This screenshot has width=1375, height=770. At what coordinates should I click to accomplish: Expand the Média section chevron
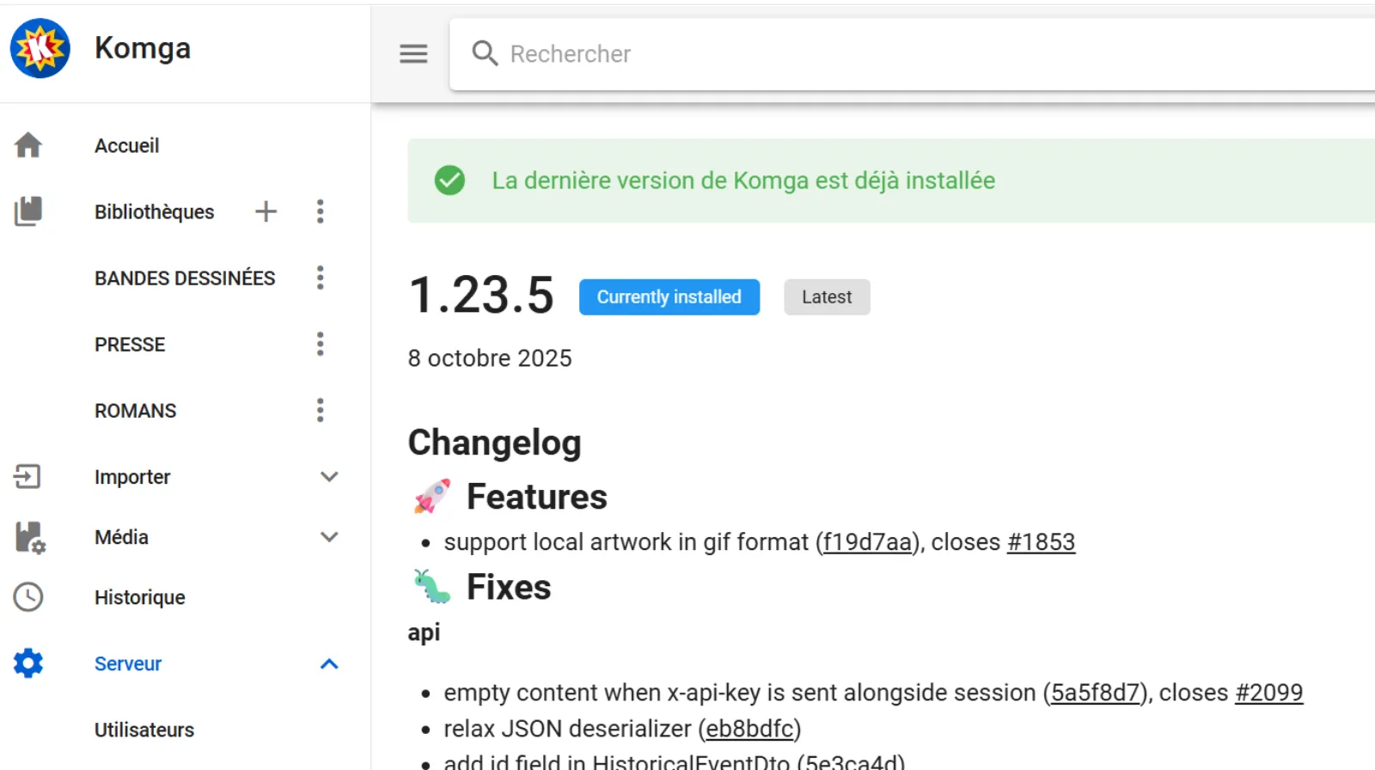click(329, 537)
